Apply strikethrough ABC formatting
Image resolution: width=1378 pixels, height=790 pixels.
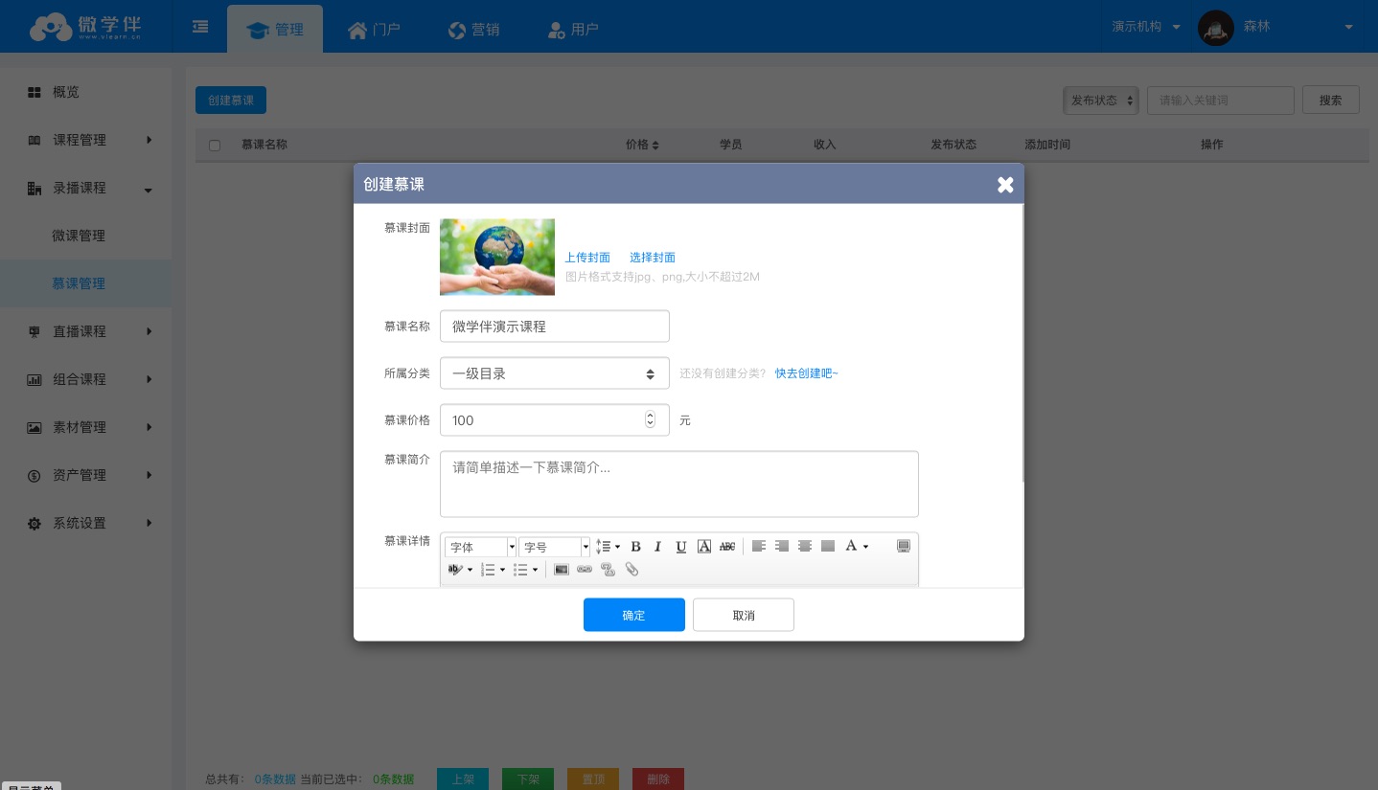(727, 547)
